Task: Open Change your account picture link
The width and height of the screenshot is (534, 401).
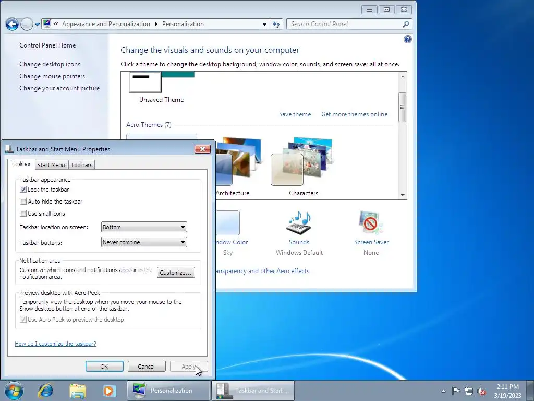Action: tap(59, 88)
